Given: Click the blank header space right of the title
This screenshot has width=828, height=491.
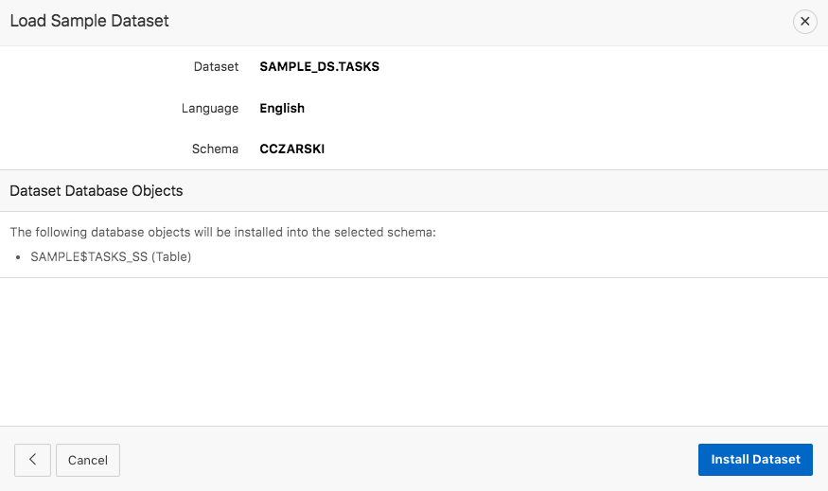Looking at the screenshot, I should 473,21.
